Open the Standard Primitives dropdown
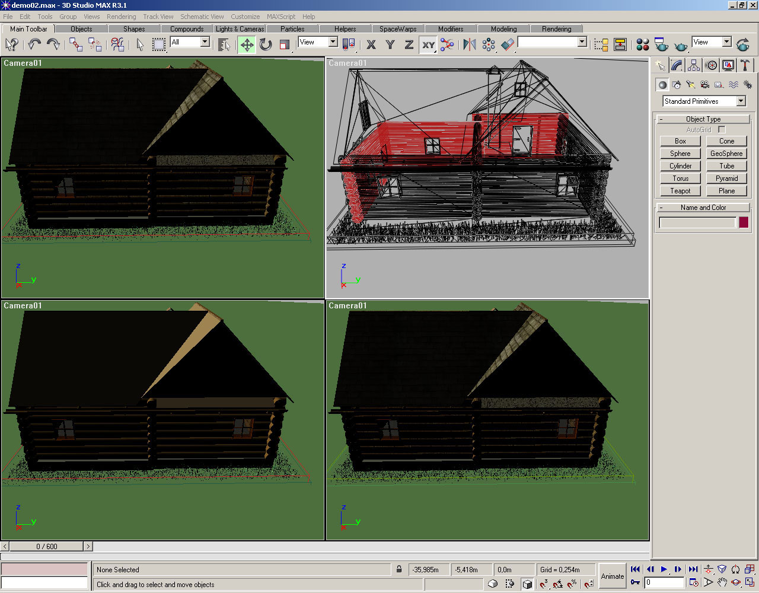Viewport: 759px width, 593px height. click(x=741, y=101)
